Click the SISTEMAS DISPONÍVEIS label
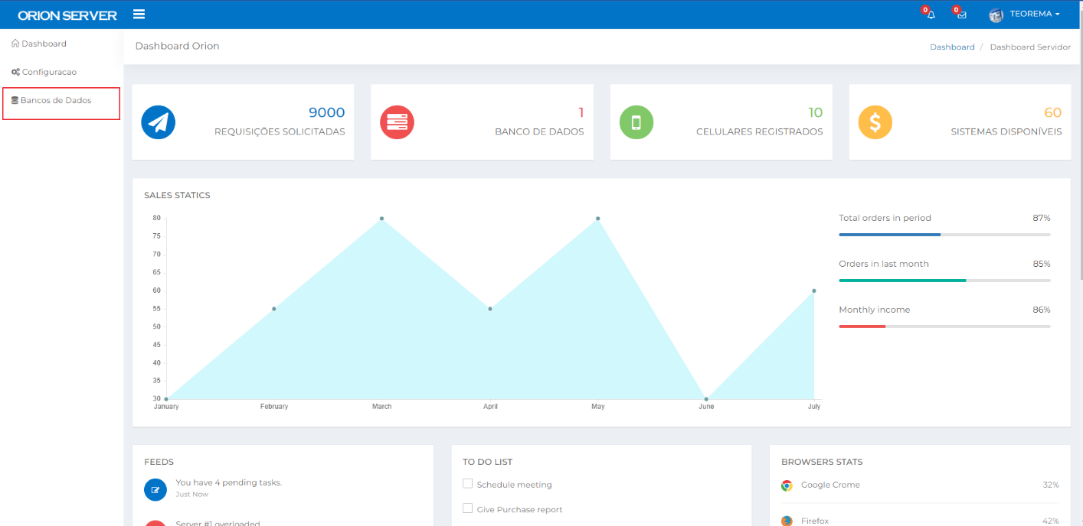This screenshot has height=526, width=1083. [1006, 131]
